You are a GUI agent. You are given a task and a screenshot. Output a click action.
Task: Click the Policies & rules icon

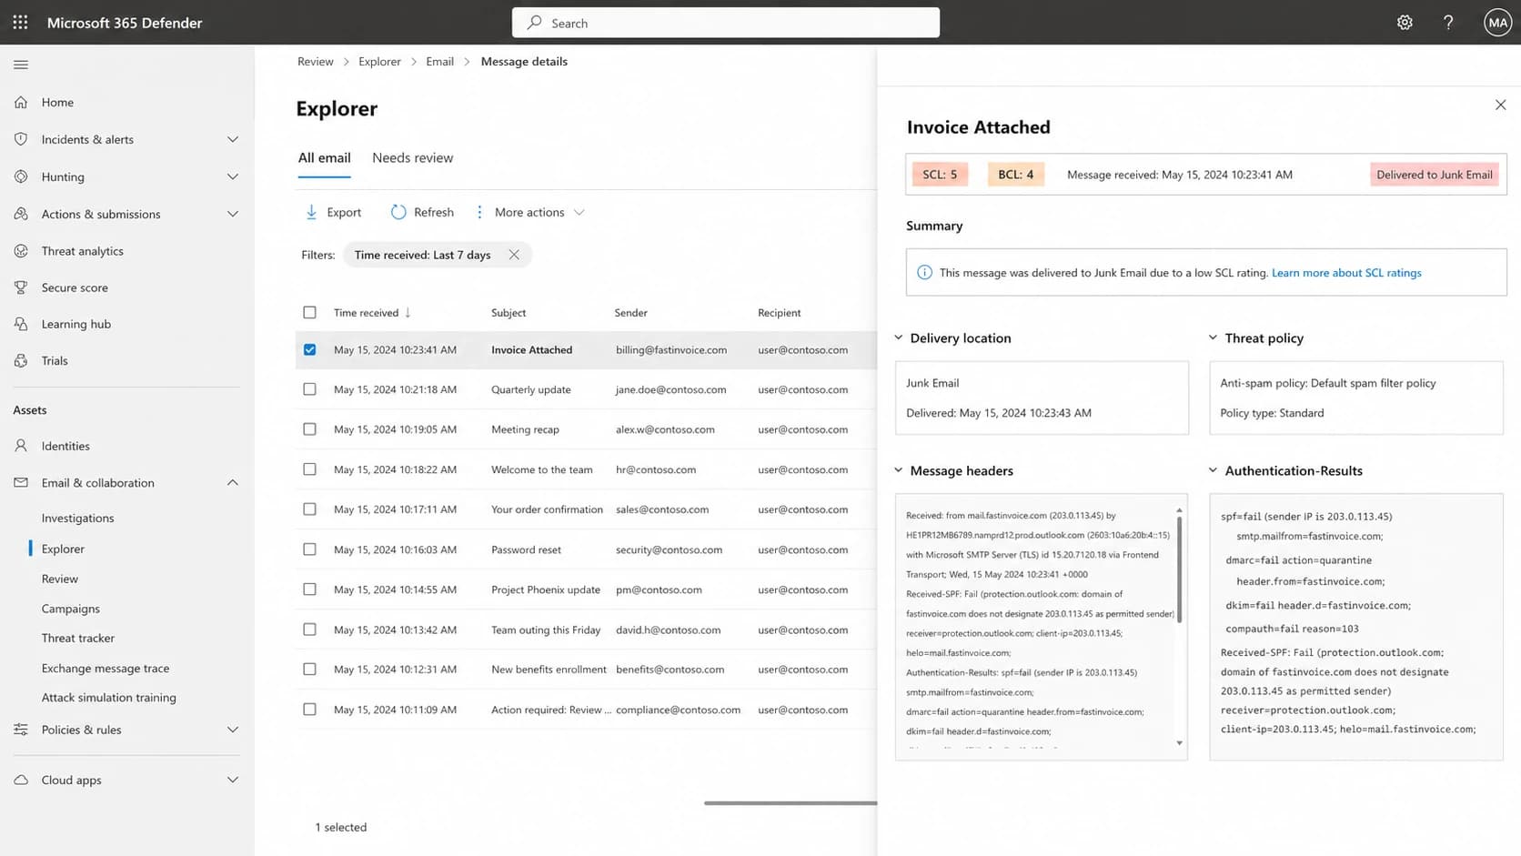click(x=21, y=730)
